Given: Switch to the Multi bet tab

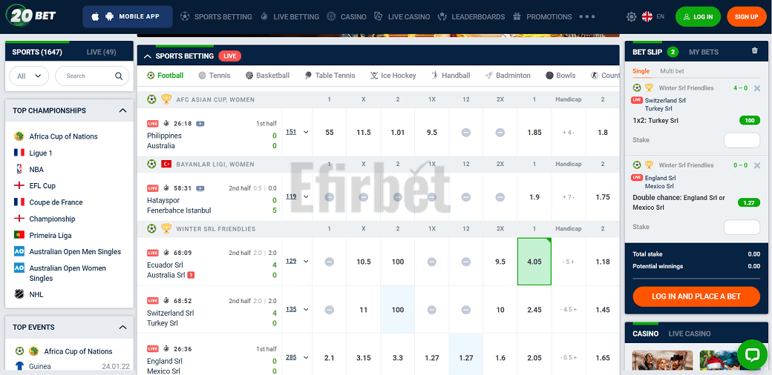Looking at the screenshot, I should pos(672,70).
